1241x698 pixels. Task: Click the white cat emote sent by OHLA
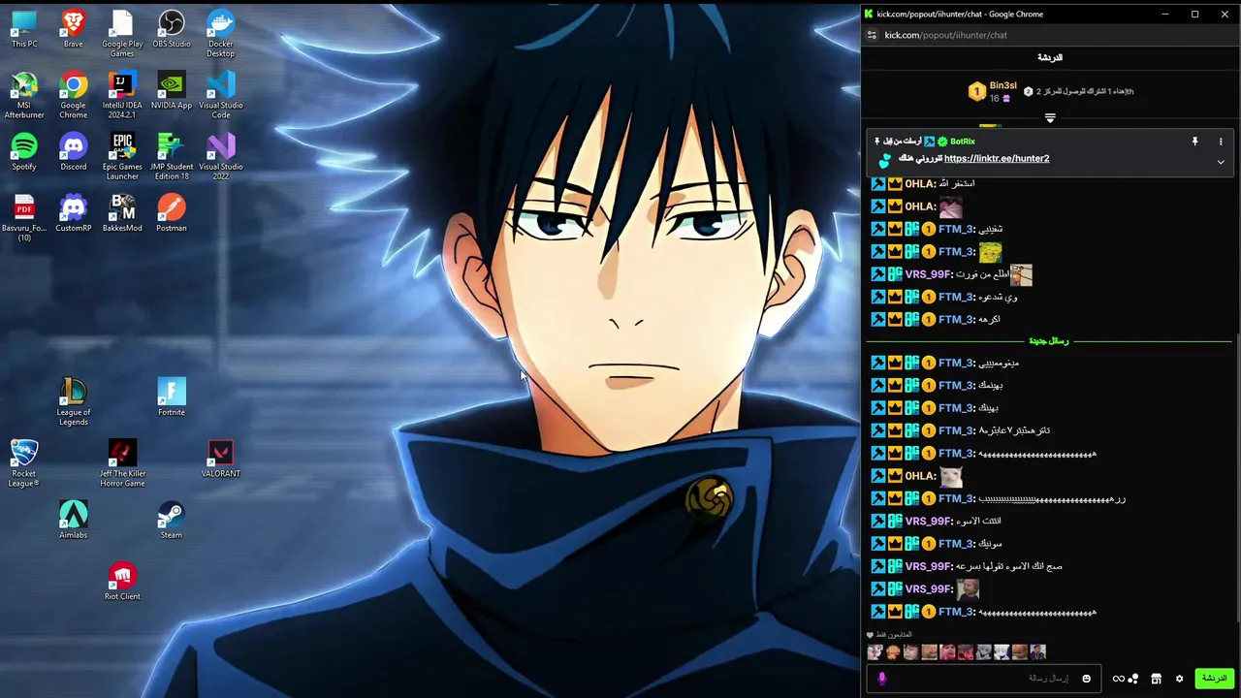coord(950,476)
